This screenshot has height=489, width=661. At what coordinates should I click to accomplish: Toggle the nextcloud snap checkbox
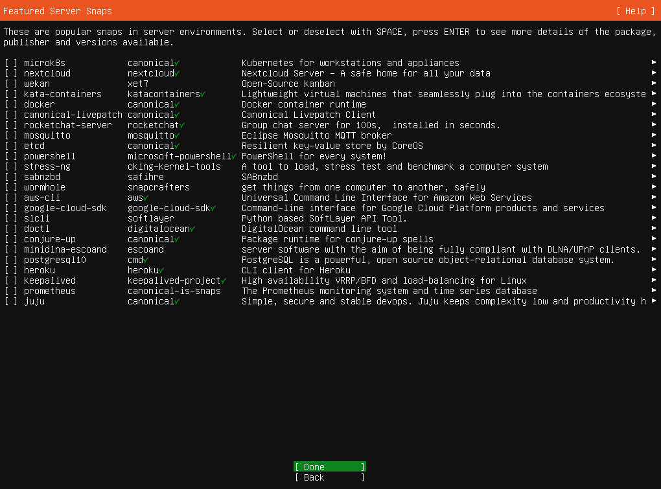(11, 73)
